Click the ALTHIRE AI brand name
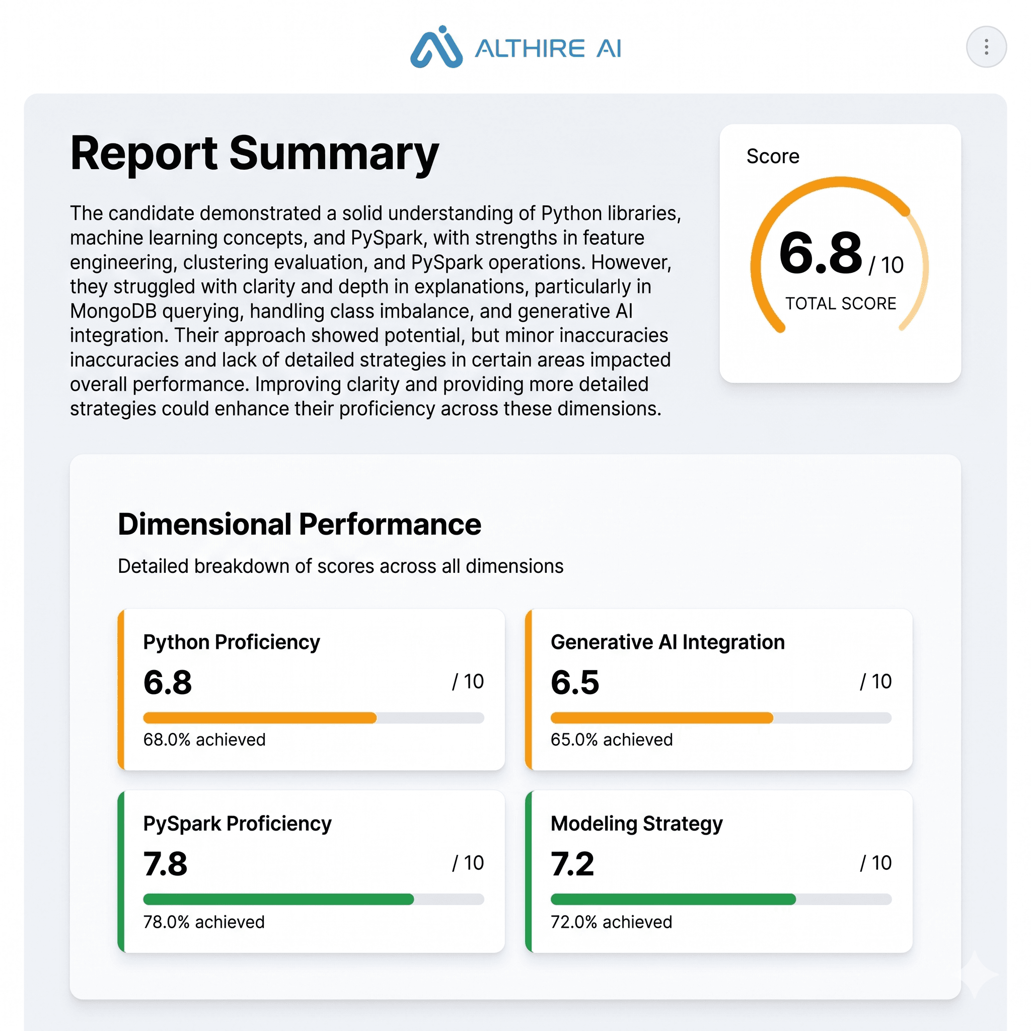 point(548,48)
